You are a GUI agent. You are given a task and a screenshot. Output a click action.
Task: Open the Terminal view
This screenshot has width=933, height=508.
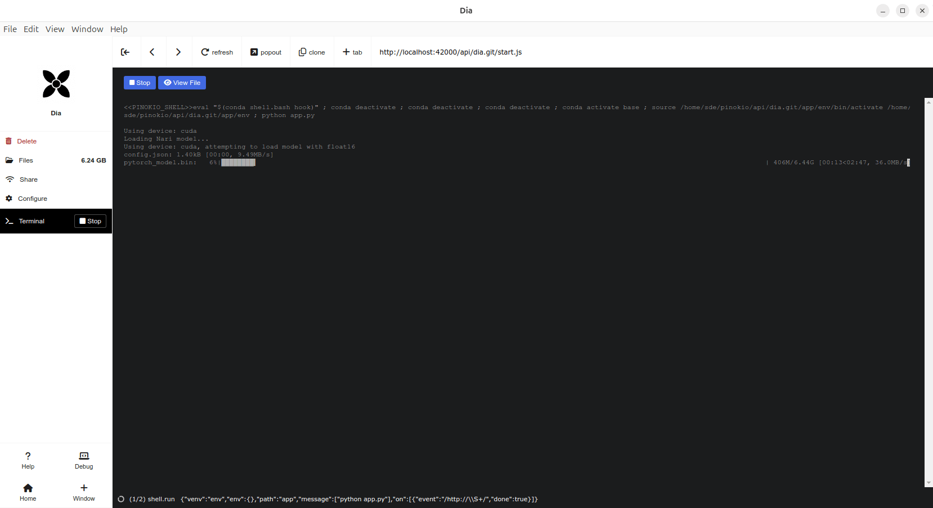coord(31,221)
